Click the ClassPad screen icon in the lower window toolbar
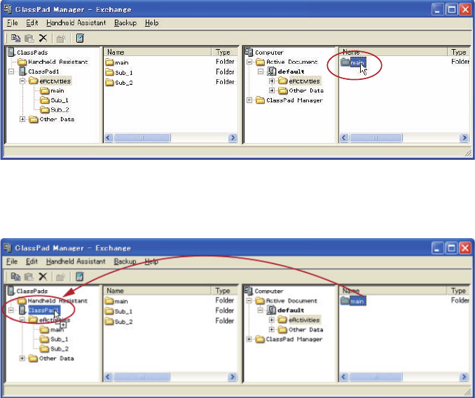 80,277
